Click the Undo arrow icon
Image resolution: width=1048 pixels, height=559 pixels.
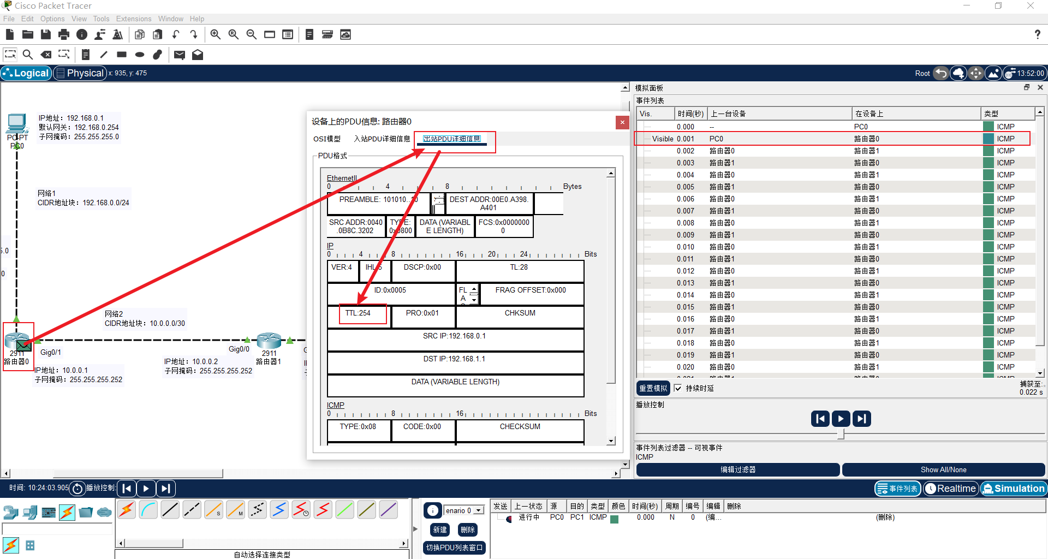(176, 34)
